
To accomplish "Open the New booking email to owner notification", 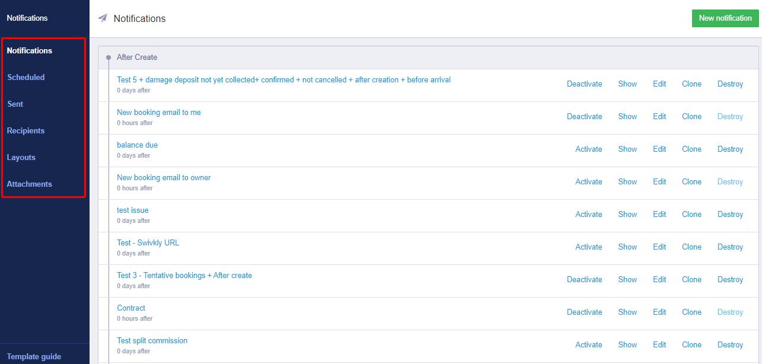I will pyautogui.click(x=164, y=177).
